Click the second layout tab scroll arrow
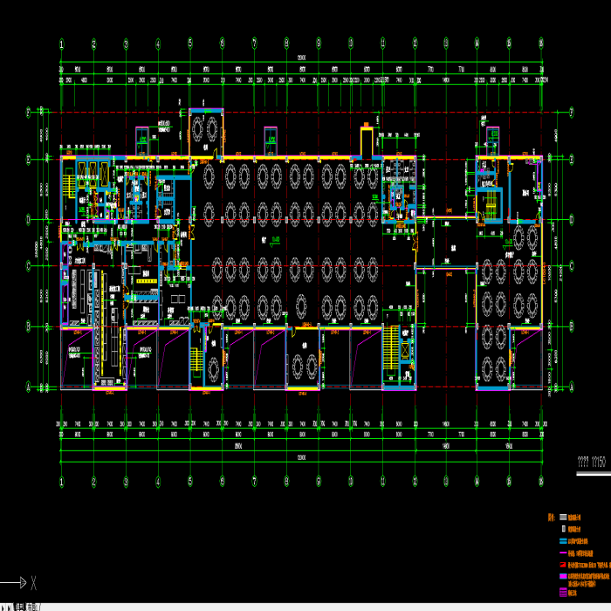This screenshot has width=611, height=611. click(x=10, y=608)
